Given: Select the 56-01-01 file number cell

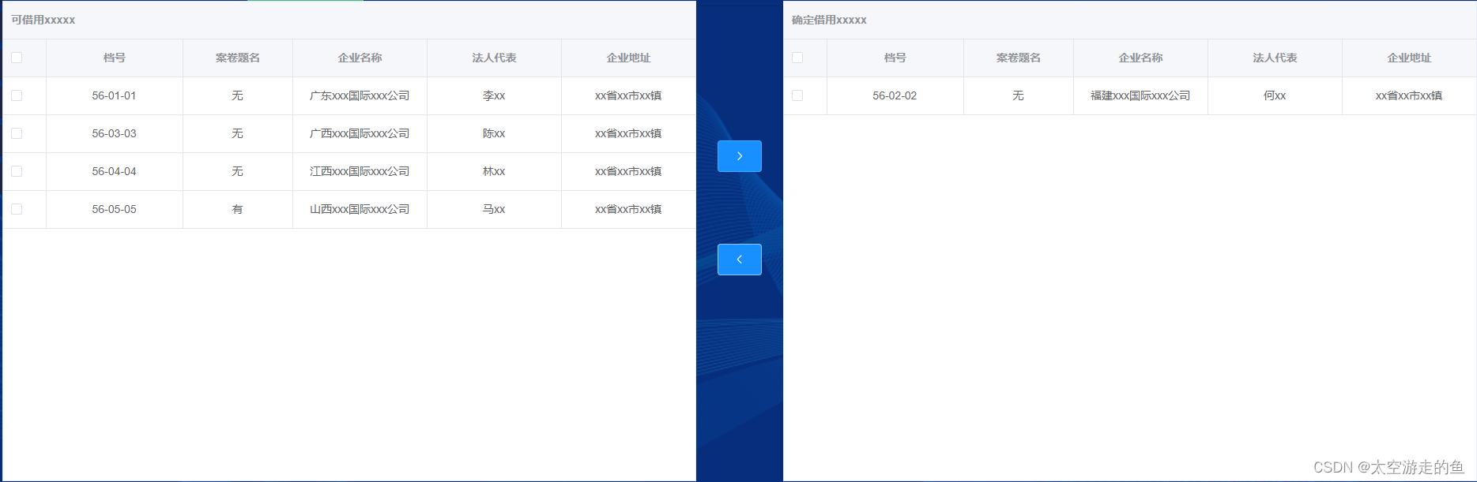Looking at the screenshot, I should point(115,95).
